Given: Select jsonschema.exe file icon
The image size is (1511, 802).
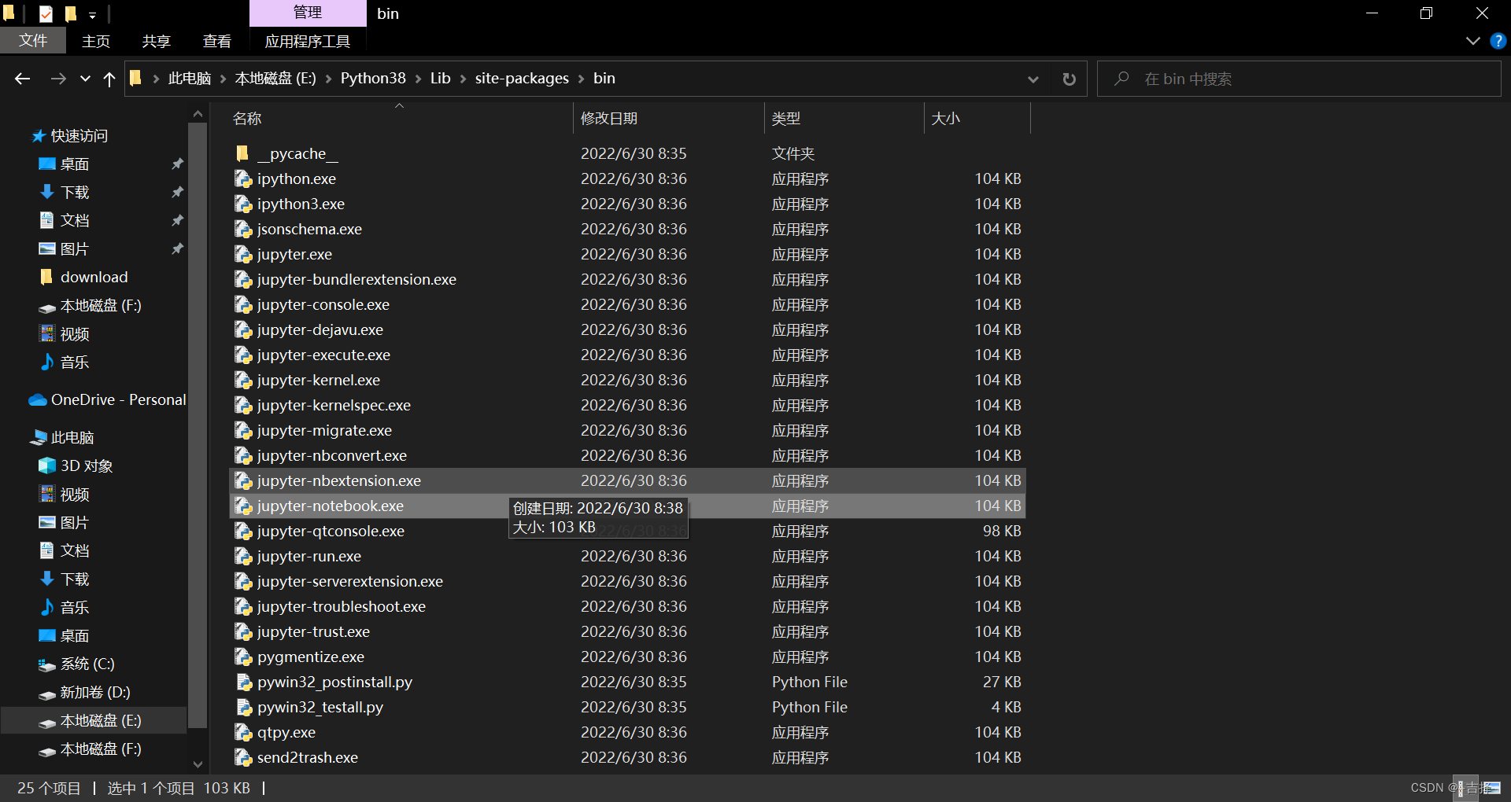Looking at the screenshot, I should (x=243, y=229).
